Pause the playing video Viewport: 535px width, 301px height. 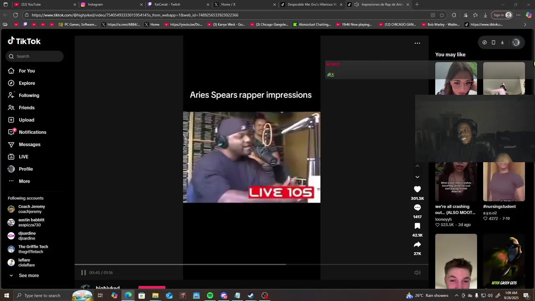pos(84,273)
